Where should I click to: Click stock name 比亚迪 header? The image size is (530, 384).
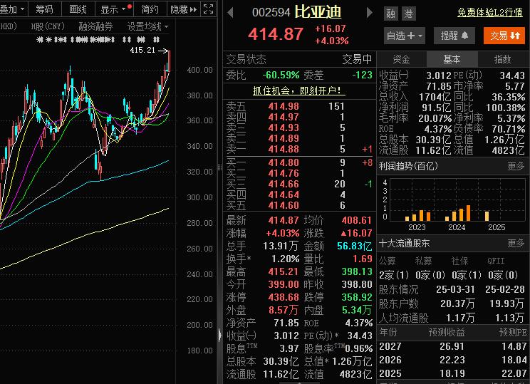pos(318,12)
